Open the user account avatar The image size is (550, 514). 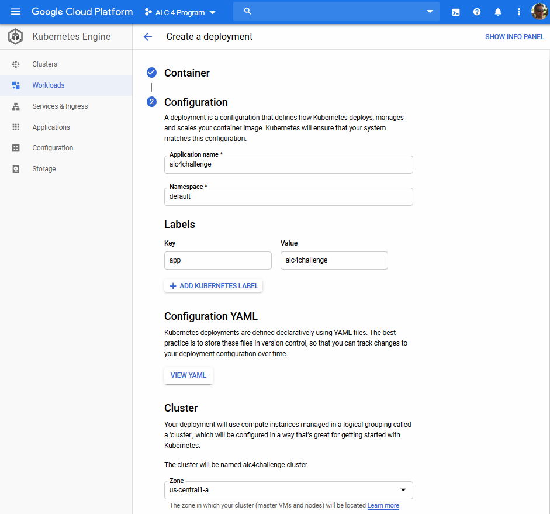[539, 12]
